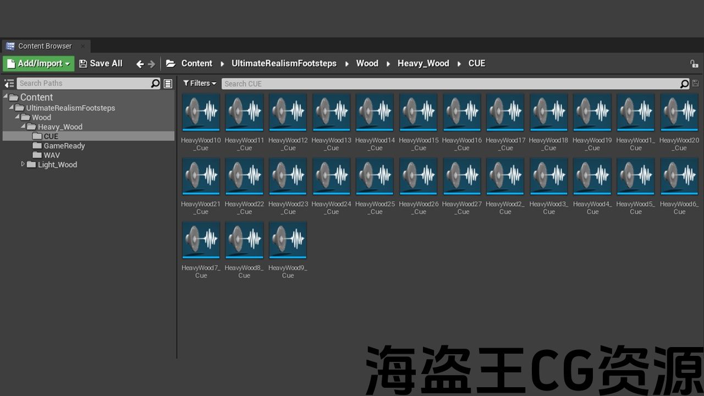The width and height of the screenshot is (704, 396).
Task: Open the Filters dropdown
Action: (200, 84)
